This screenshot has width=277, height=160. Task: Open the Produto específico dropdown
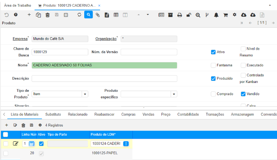point(174,94)
